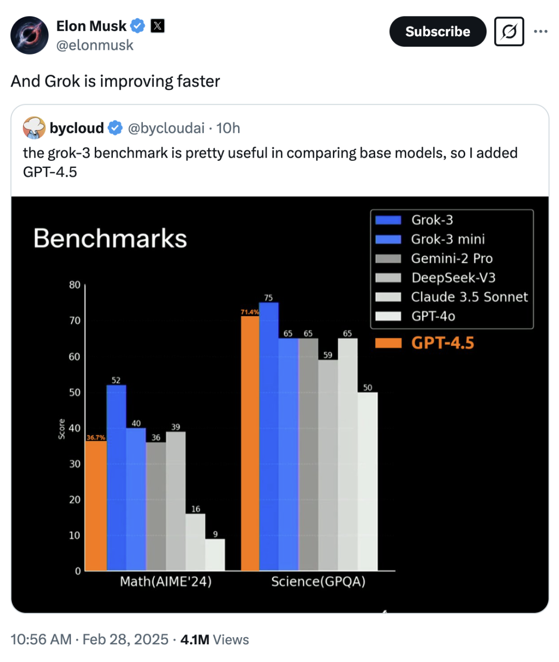The height and width of the screenshot is (662, 559).
Task: Click bycloud's profile avatar
Action: pos(34,128)
